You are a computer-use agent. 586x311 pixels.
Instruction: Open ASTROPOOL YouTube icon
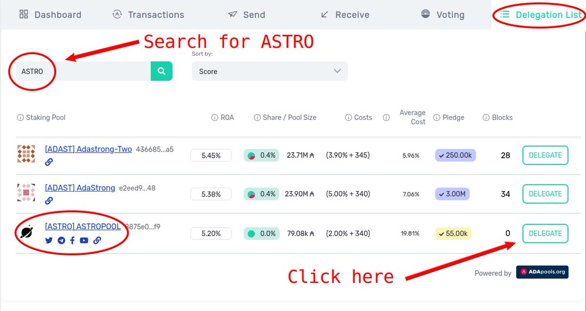(x=84, y=240)
